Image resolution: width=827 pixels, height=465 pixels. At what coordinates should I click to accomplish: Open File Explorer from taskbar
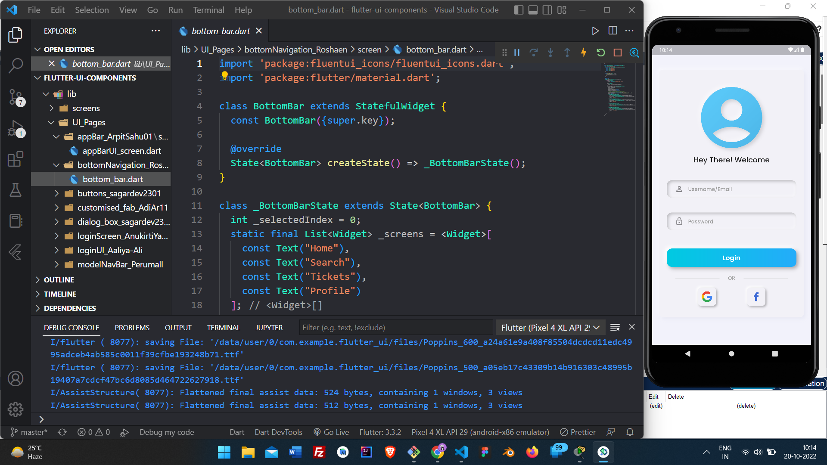click(248, 452)
